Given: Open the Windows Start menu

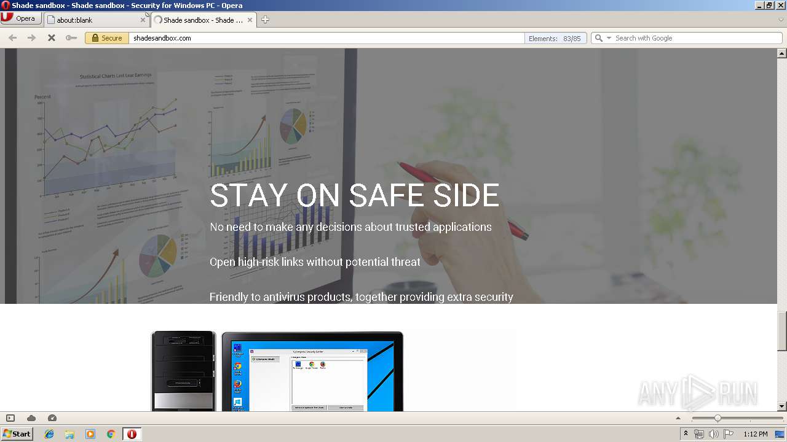Looking at the screenshot, I should pyautogui.click(x=17, y=433).
